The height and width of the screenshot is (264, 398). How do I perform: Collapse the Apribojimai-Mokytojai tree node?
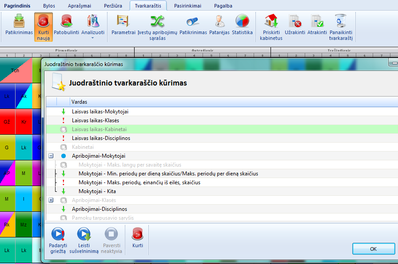tap(51, 156)
